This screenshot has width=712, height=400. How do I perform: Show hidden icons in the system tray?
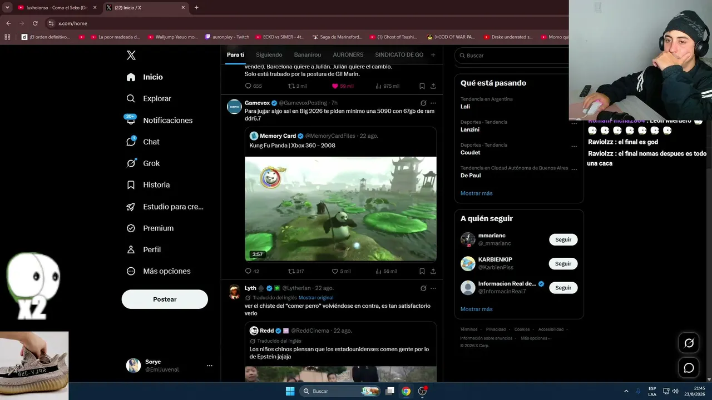626,391
